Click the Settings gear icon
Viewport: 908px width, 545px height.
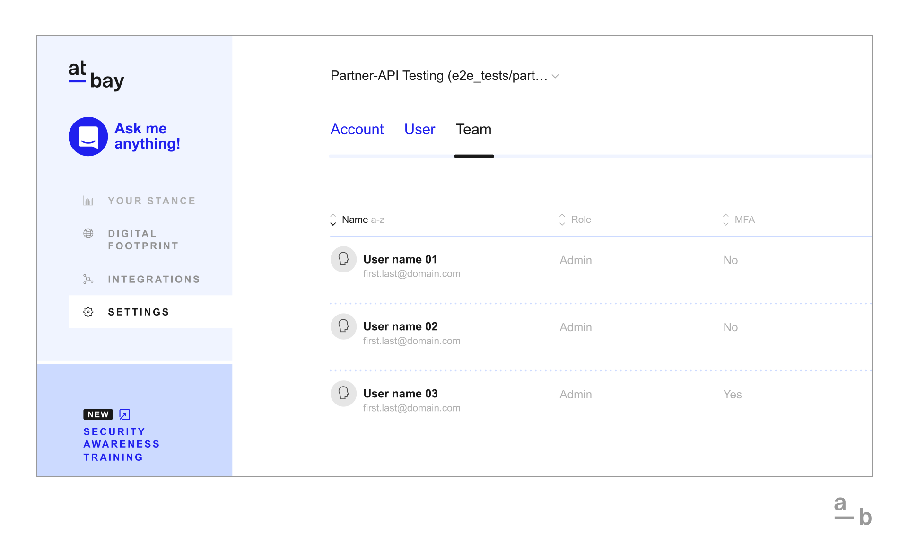tap(88, 312)
